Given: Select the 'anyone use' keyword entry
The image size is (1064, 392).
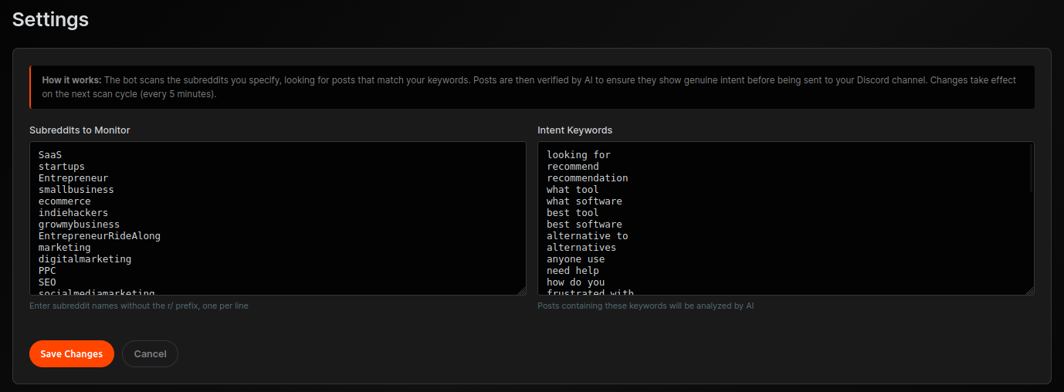Looking at the screenshot, I should click(575, 259).
